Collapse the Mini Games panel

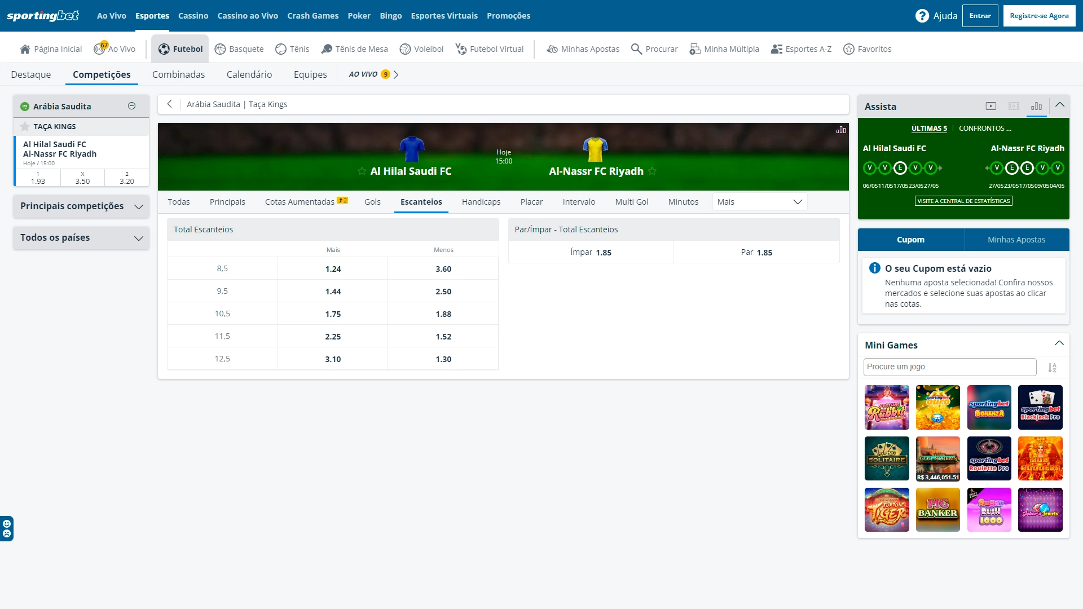point(1059,343)
